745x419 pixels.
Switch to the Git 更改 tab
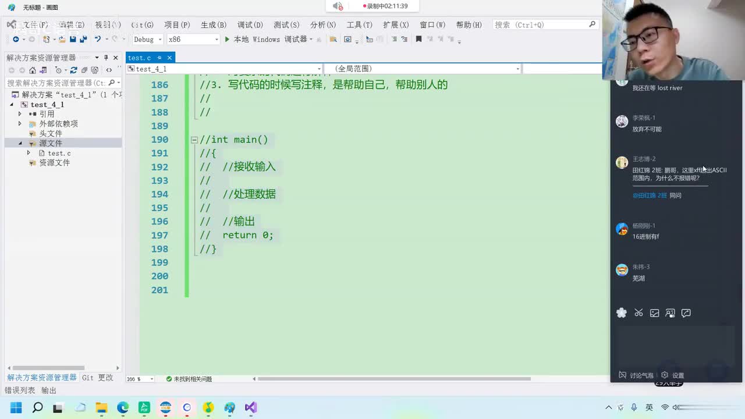tap(98, 378)
